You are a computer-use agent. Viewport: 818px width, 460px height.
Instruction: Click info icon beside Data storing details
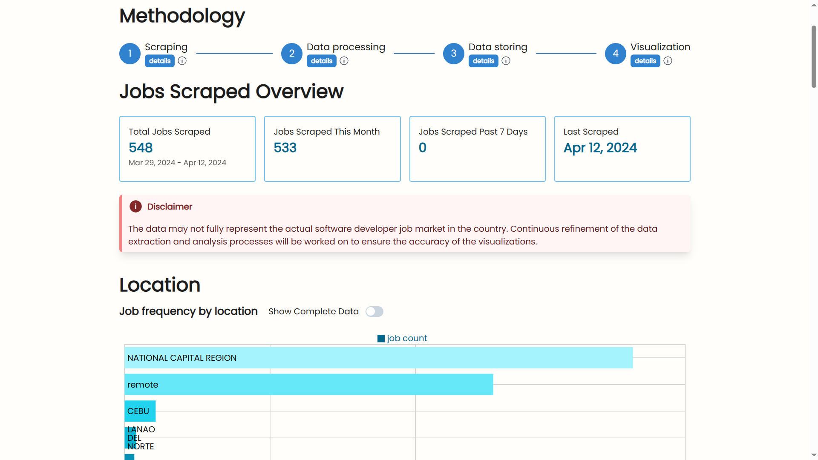click(506, 61)
